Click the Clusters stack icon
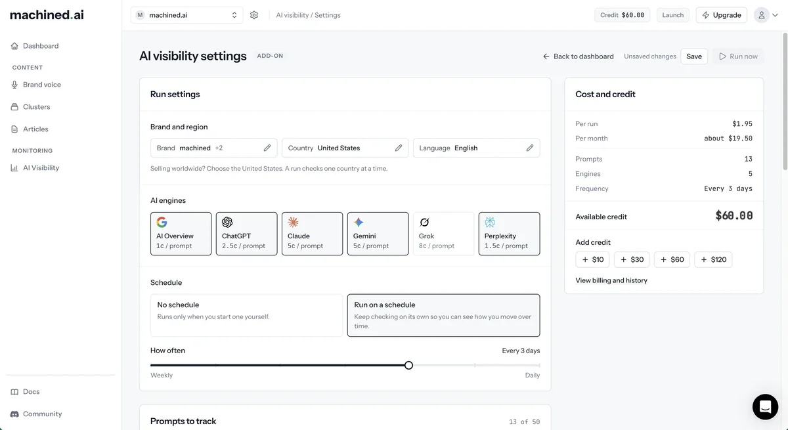The image size is (788, 430). [x=15, y=107]
